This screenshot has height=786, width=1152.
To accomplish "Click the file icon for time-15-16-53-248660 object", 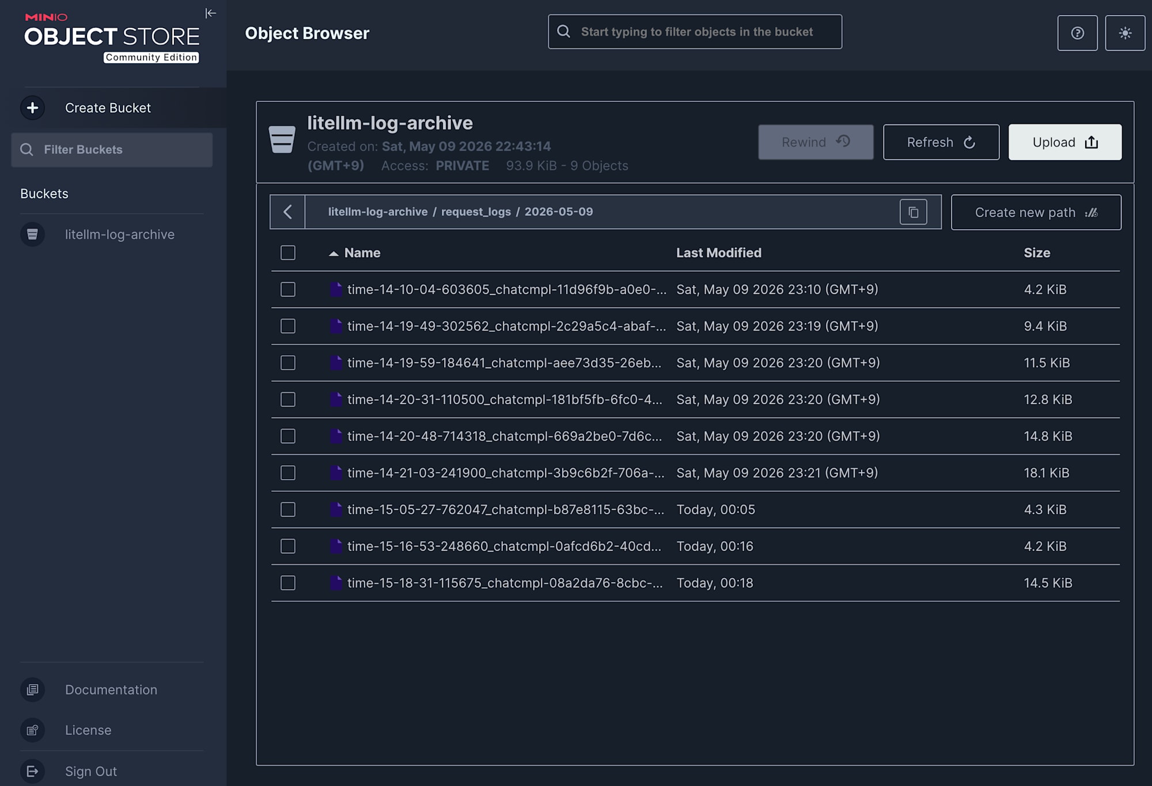I will (336, 546).
